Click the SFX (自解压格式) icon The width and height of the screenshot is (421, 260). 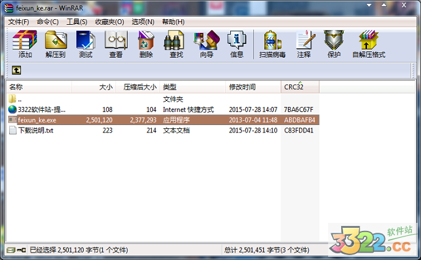pyautogui.click(x=368, y=40)
